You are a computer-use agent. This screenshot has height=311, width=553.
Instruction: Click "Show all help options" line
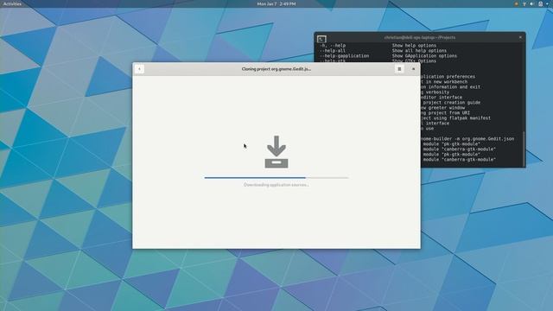[x=419, y=51]
